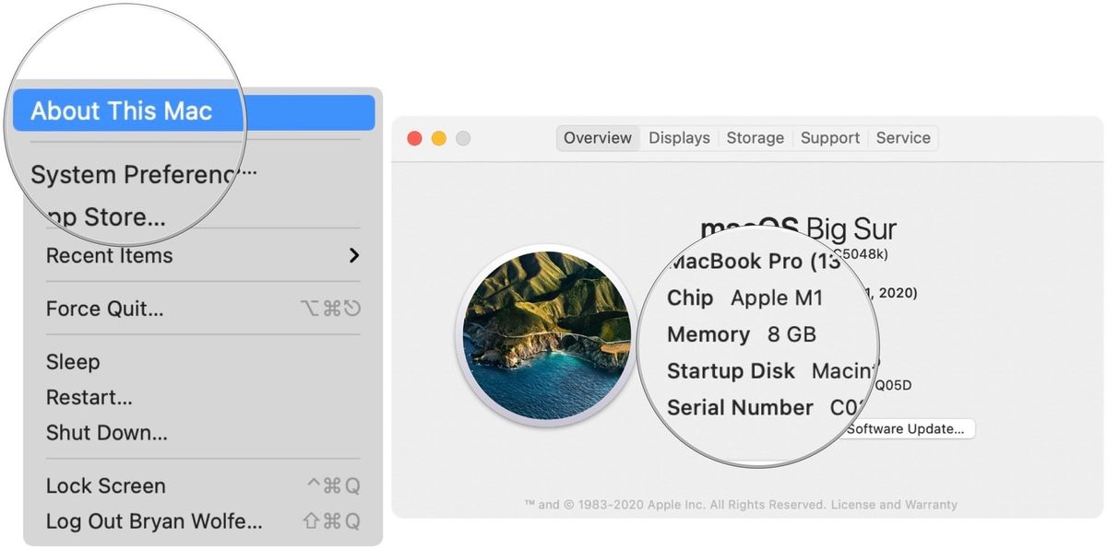Click the red close traffic light icon
The width and height of the screenshot is (1107, 549).
pyautogui.click(x=414, y=137)
